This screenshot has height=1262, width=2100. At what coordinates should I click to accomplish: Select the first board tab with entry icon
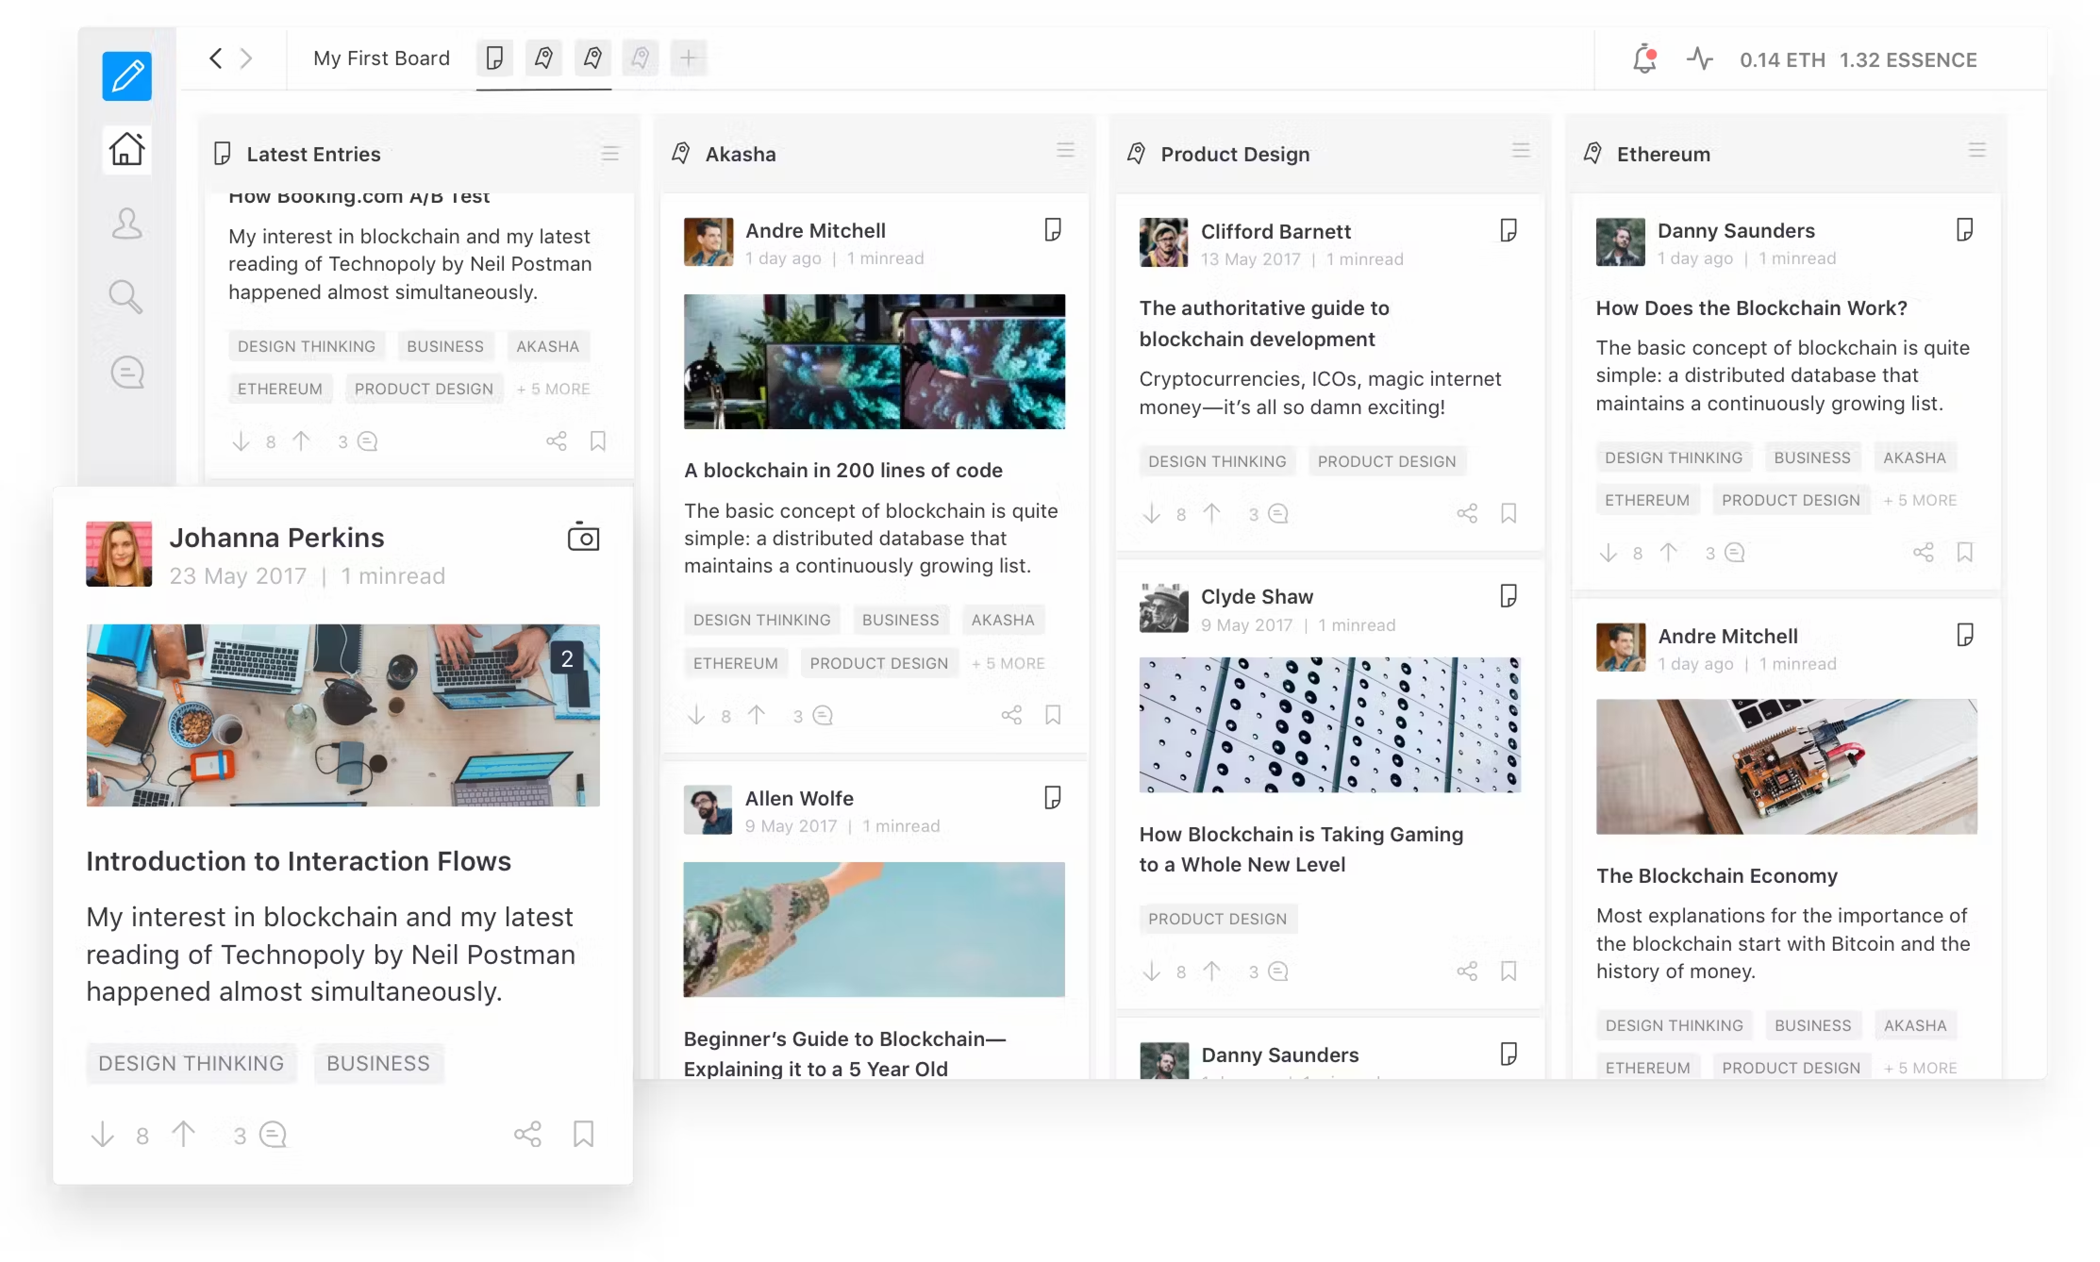pos(494,58)
